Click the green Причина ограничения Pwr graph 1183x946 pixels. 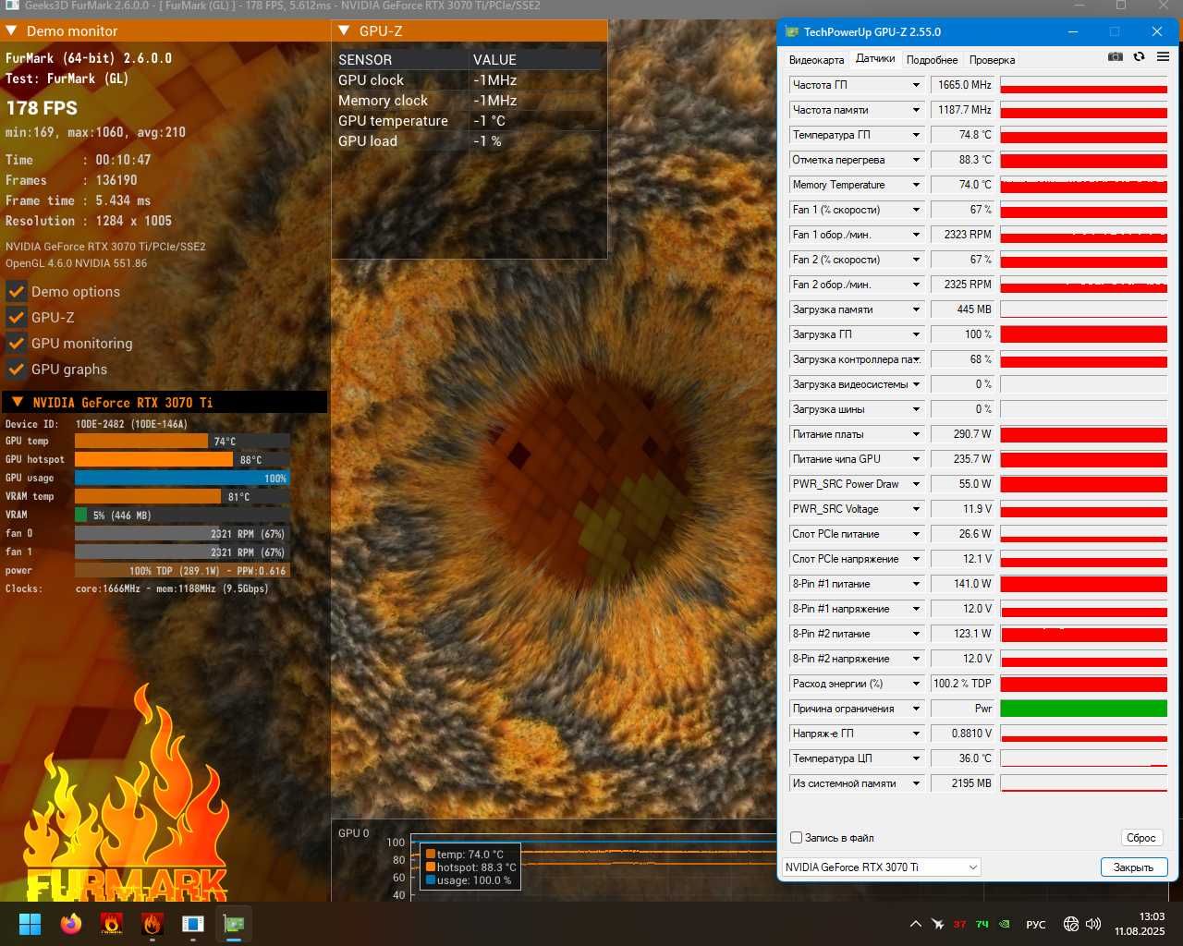1083,709
